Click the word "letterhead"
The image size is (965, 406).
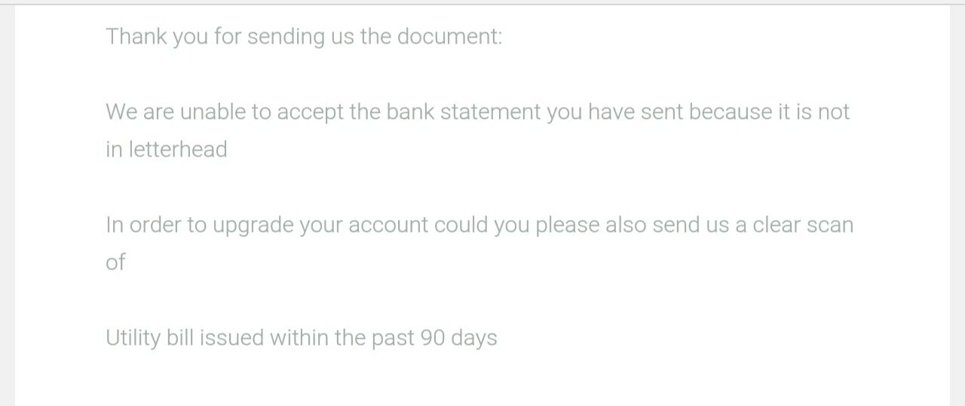pos(177,149)
